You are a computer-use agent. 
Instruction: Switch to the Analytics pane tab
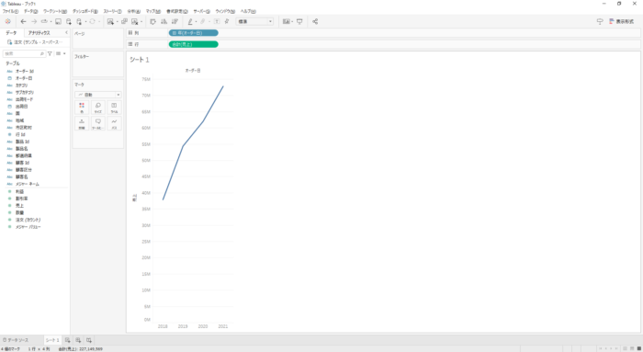click(39, 33)
